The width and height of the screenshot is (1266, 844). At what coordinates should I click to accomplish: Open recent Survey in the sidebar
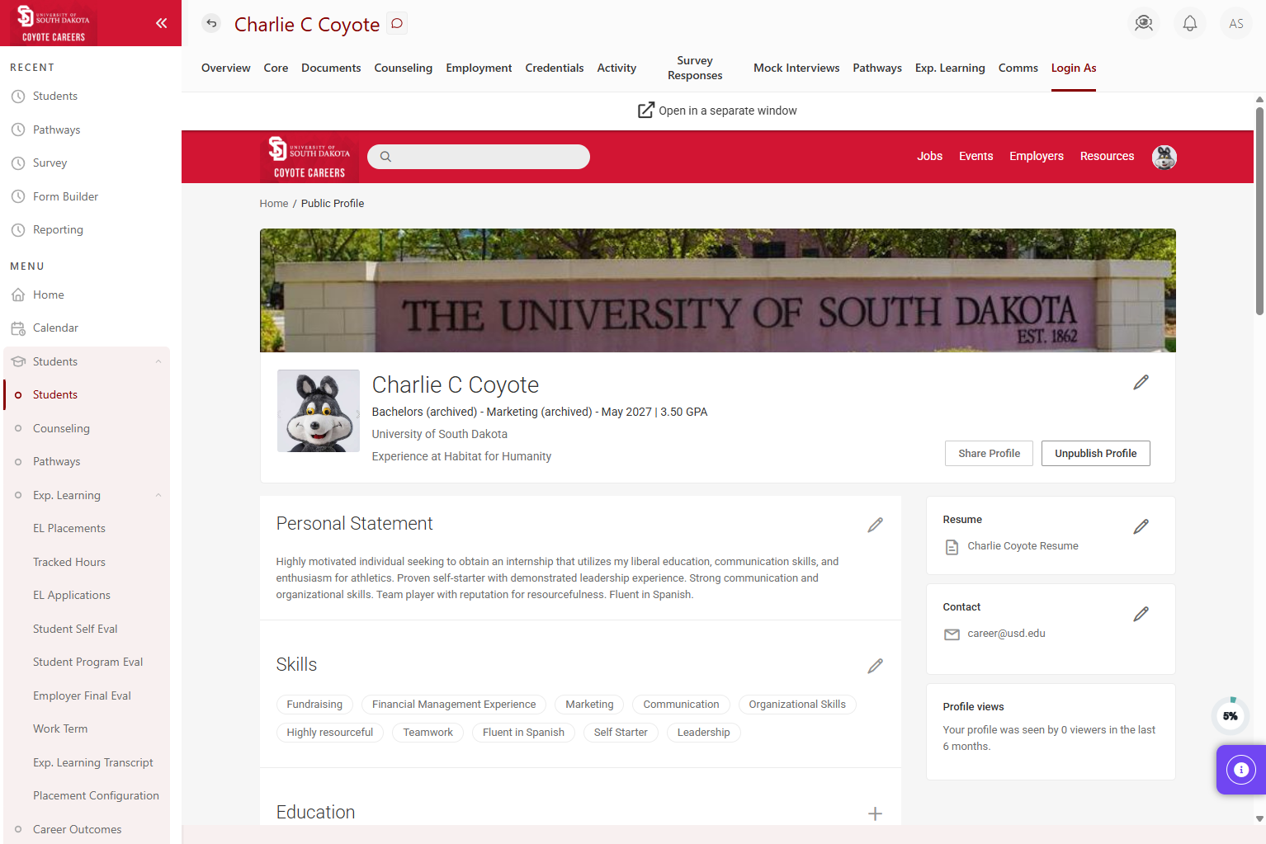[x=50, y=163]
